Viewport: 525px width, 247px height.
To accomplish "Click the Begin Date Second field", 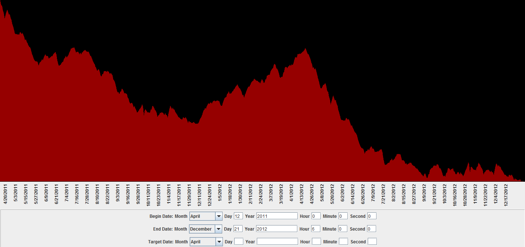I will coord(372,216).
